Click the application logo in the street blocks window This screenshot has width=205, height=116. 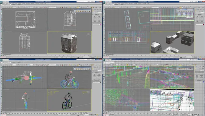104,3
